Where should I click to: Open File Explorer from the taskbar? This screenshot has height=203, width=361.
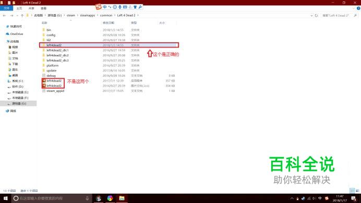tap(122, 198)
